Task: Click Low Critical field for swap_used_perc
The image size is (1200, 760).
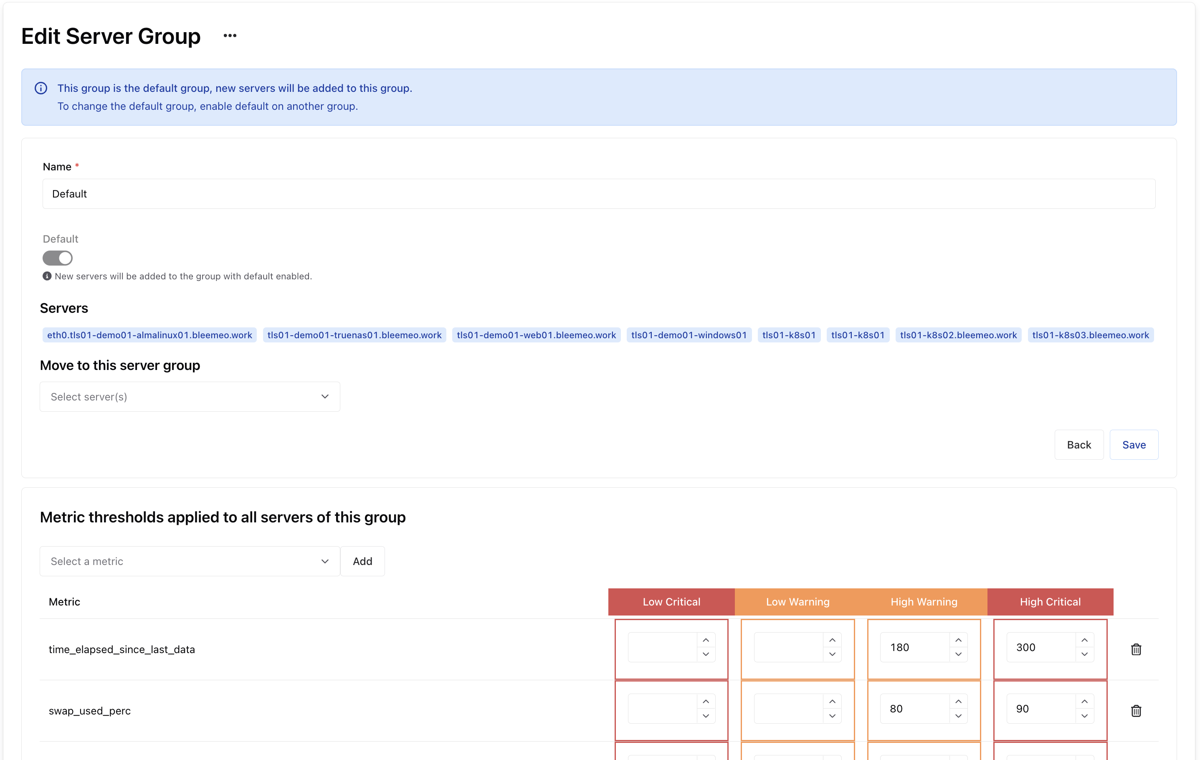Action: click(x=662, y=709)
